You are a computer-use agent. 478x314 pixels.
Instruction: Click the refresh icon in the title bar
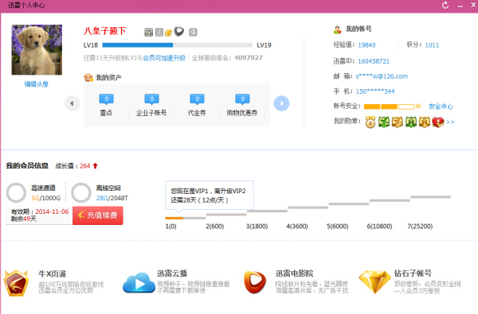[x=445, y=6]
